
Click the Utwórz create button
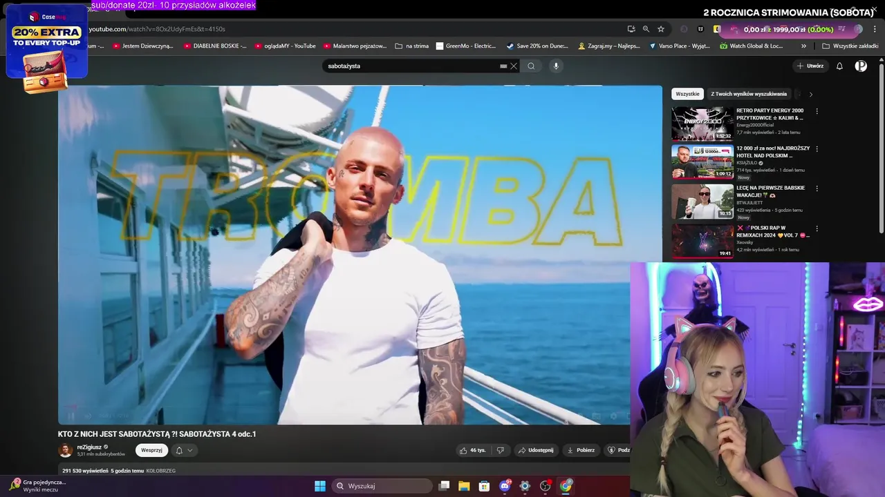(x=810, y=66)
